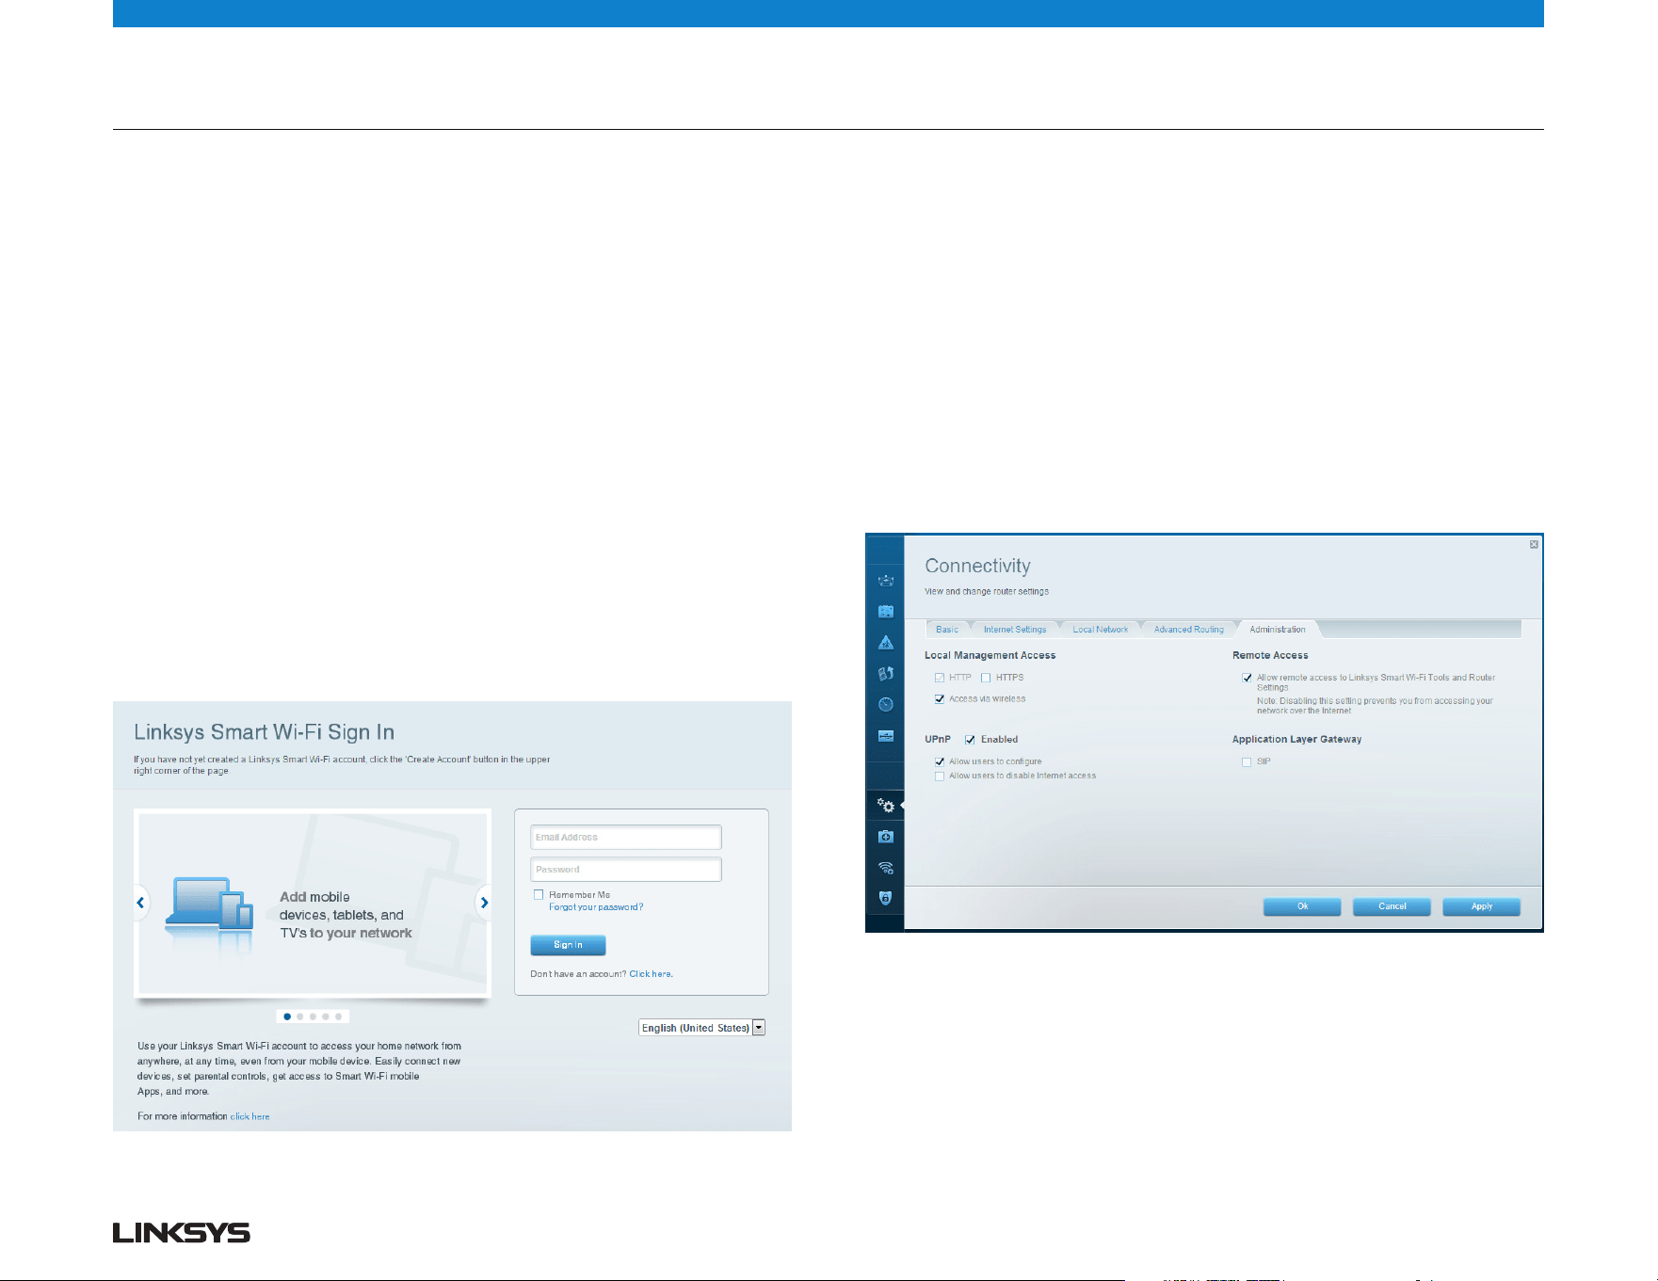Switch to the Advanced Routing tab
The width and height of the screenshot is (1658, 1281).
click(x=1189, y=630)
